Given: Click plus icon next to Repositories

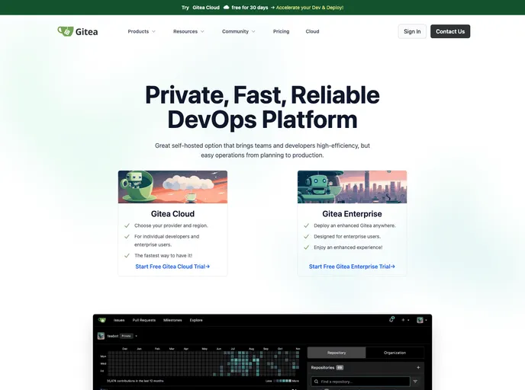Looking at the screenshot, I should pos(418,368).
